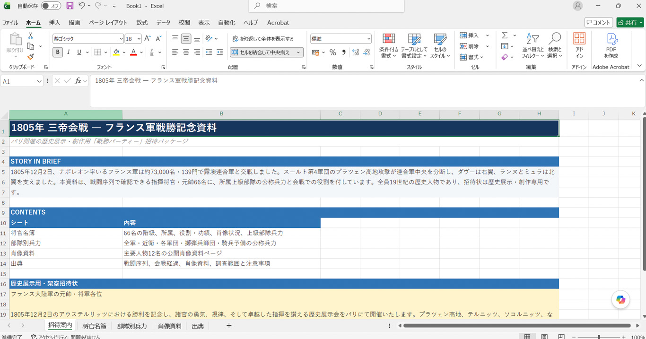
Task: Click the decrease decimal places icon
Action: tap(367, 52)
